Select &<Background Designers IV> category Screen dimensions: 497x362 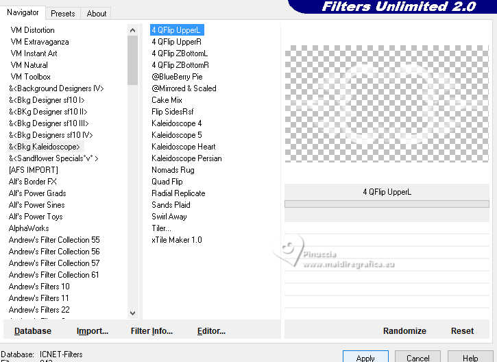pos(56,88)
